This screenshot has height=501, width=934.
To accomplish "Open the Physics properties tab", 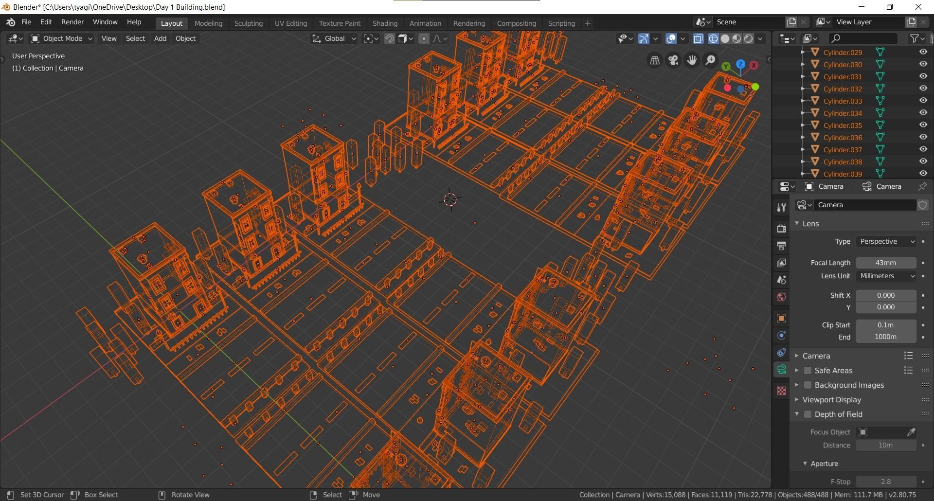I will 781,335.
